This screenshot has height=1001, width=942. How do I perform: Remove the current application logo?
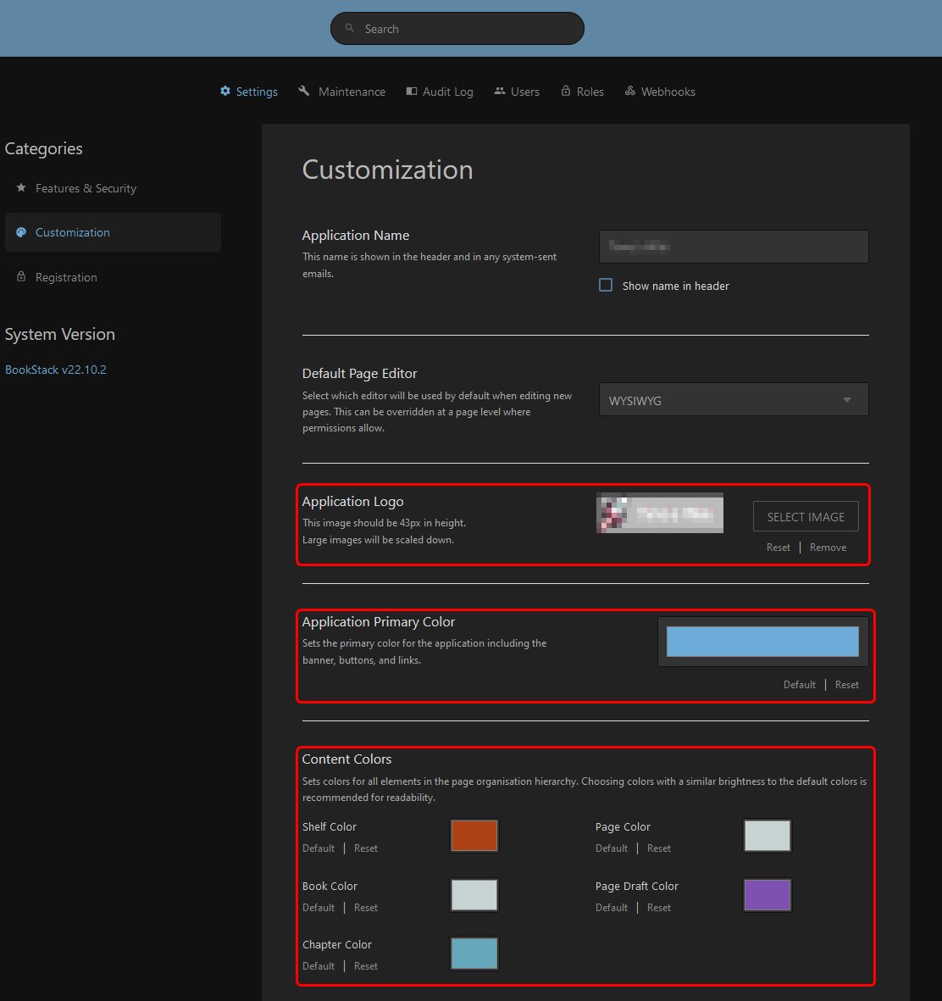coord(828,547)
